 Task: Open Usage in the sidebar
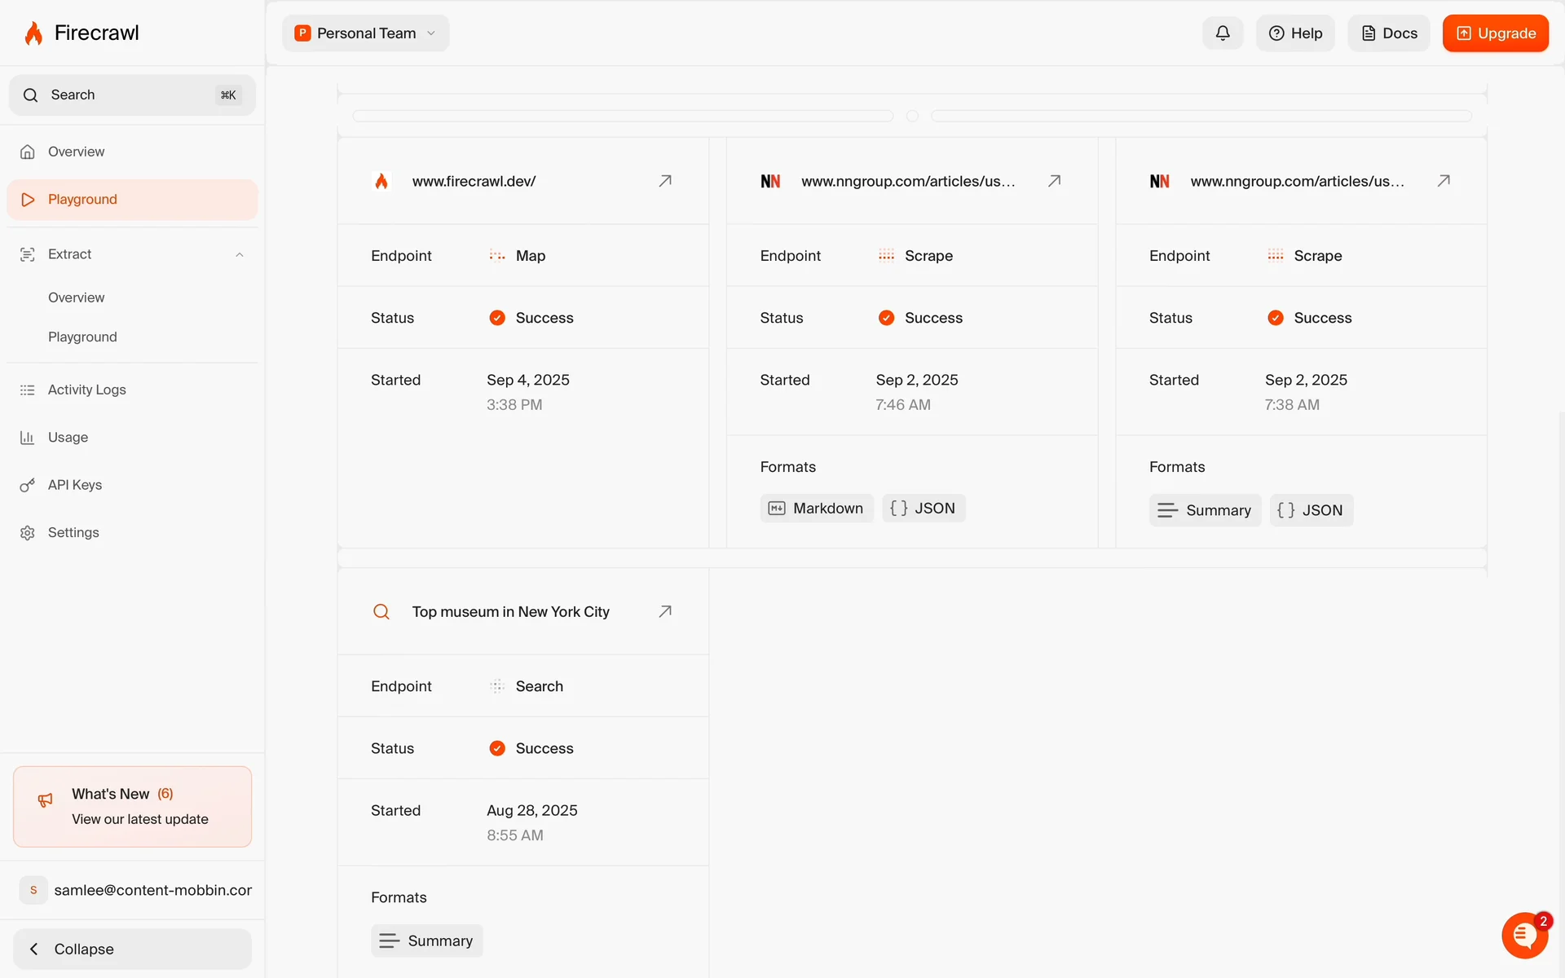coord(68,438)
